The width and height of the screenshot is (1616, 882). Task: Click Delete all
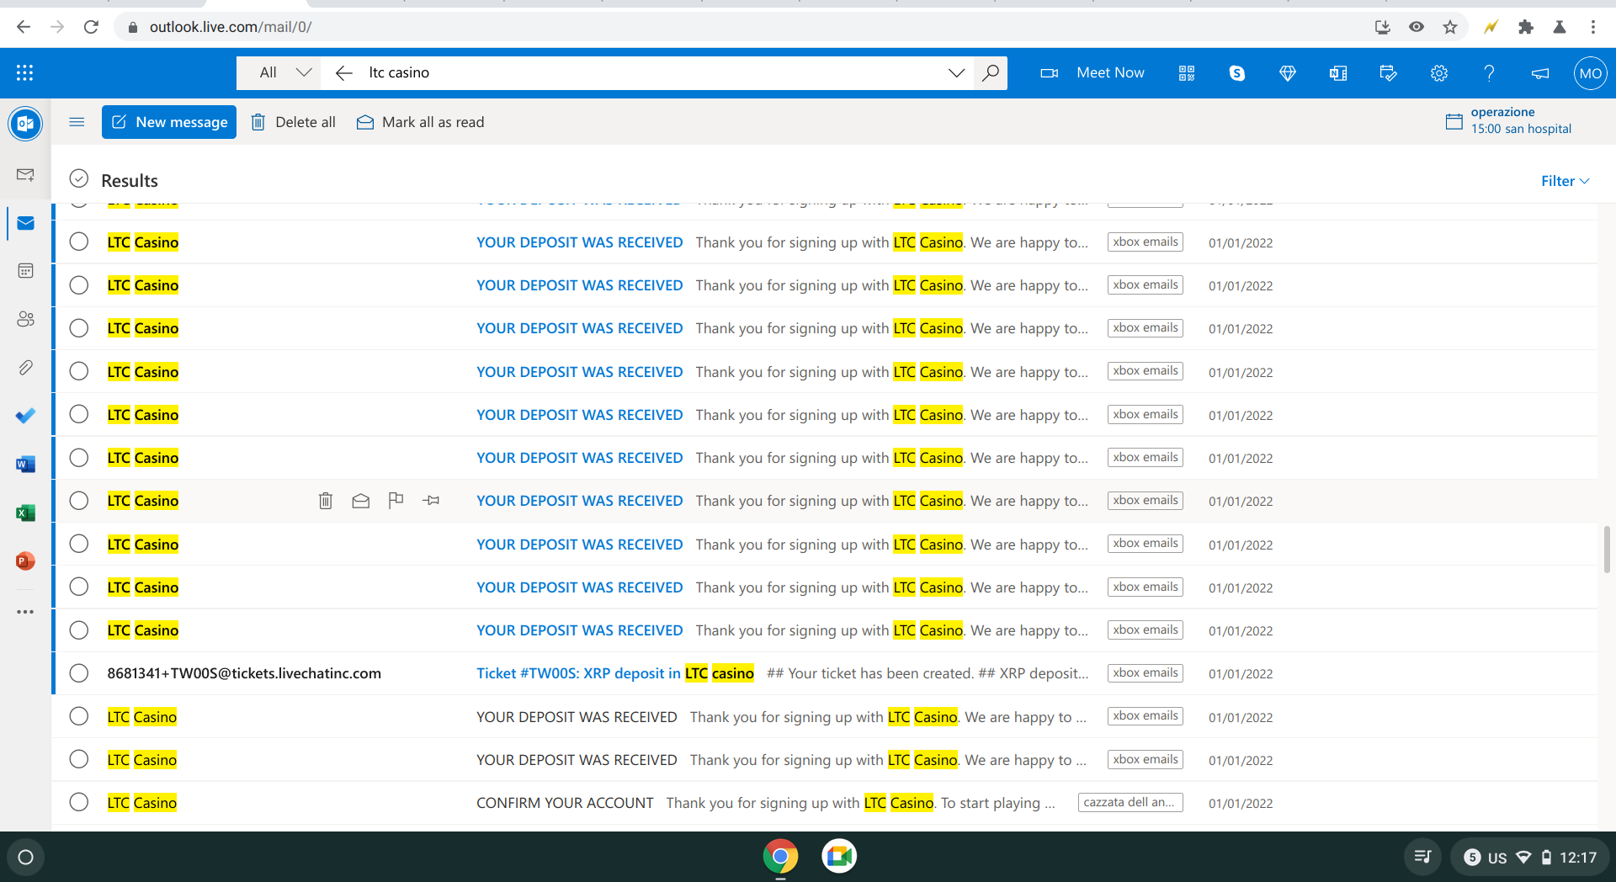(294, 122)
